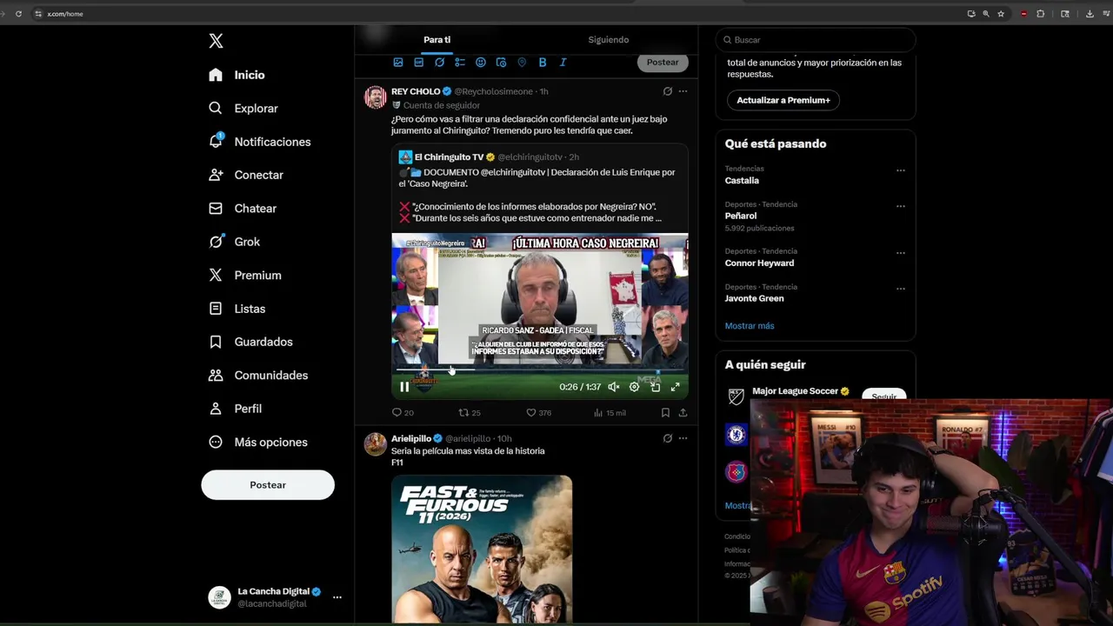Open Conectar in sidebar
1113x626 pixels.
(x=245, y=175)
